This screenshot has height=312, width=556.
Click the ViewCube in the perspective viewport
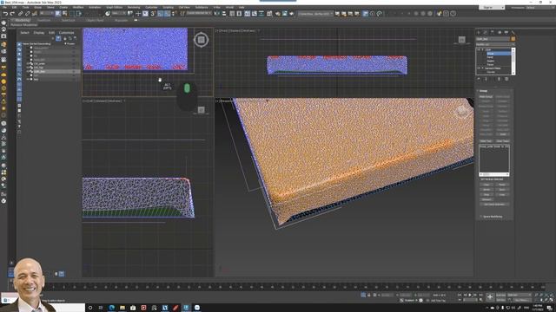click(x=462, y=111)
